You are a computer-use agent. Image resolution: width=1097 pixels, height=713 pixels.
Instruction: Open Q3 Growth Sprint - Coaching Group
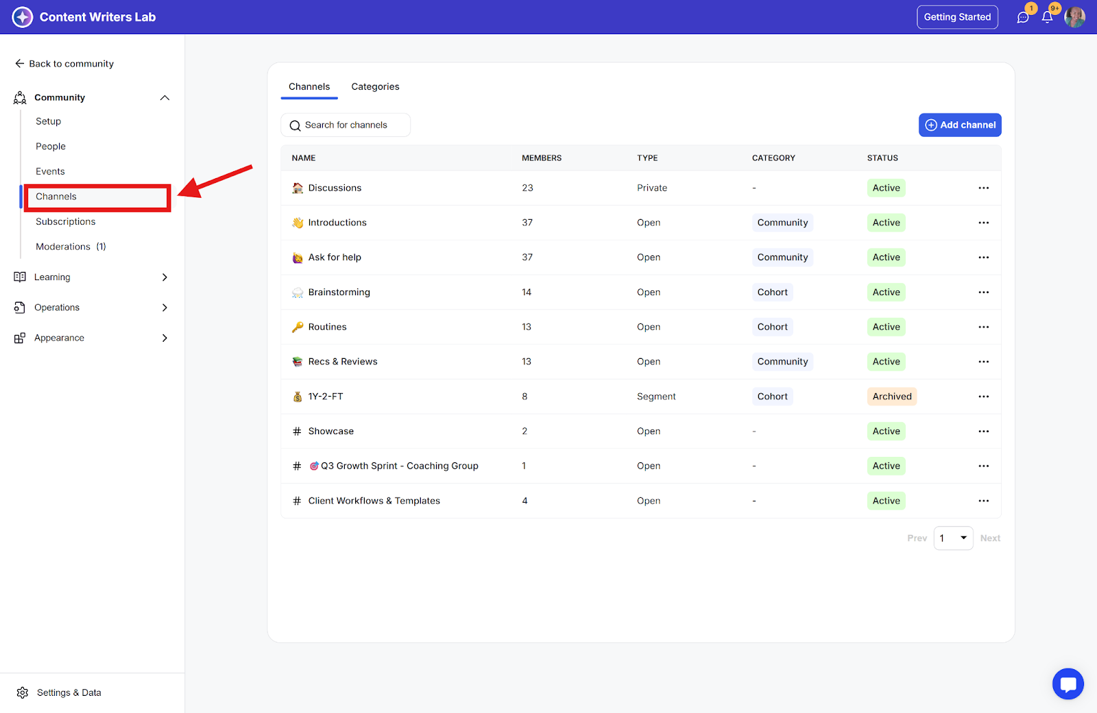pos(394,466)
